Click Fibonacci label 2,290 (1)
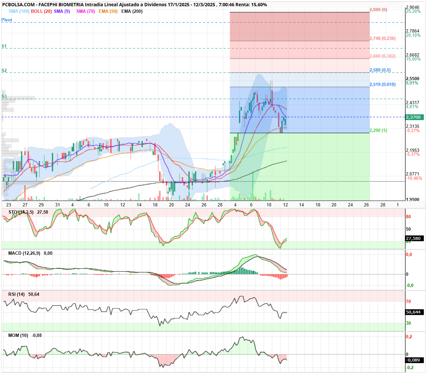Image resolution: width=427 pixels, height=374 pixels. 378,130
